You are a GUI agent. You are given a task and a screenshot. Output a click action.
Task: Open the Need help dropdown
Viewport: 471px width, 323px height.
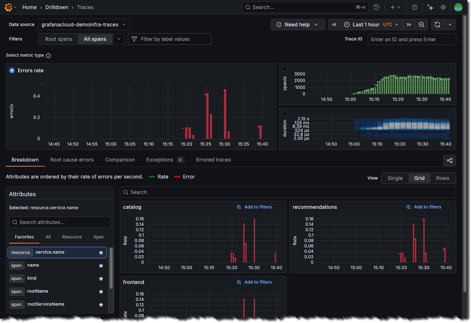[x=297, y=25]
